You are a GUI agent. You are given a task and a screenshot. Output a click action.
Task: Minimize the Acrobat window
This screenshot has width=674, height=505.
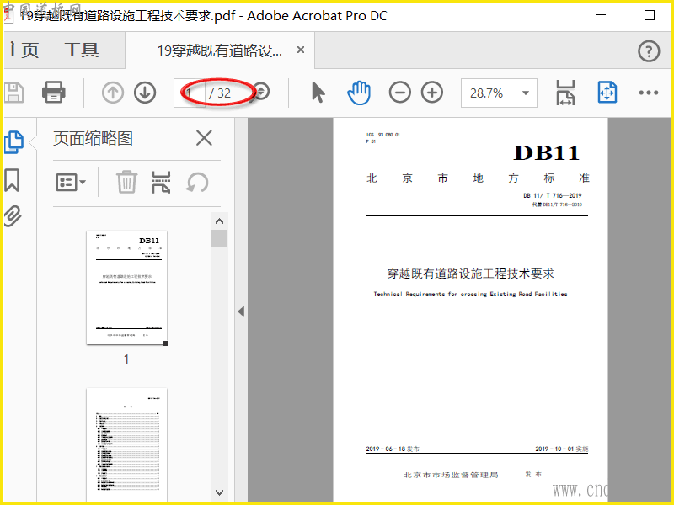click(x=601, y=15)
